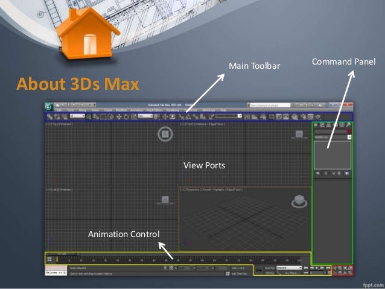
Task: Toggle Percent Snap
Action: [x=196, y=116]
